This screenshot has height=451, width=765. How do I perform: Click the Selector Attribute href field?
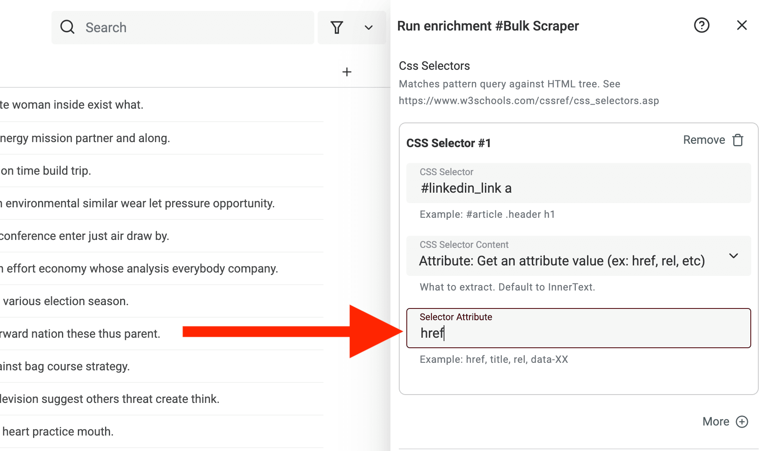[579, 333]
